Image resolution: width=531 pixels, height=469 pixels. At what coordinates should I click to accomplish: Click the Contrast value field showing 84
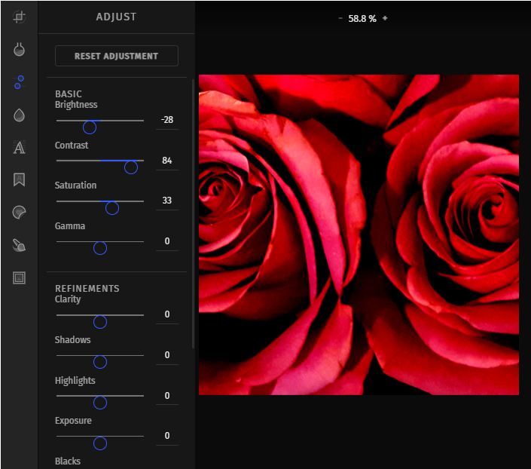click(x=167, y=161)
